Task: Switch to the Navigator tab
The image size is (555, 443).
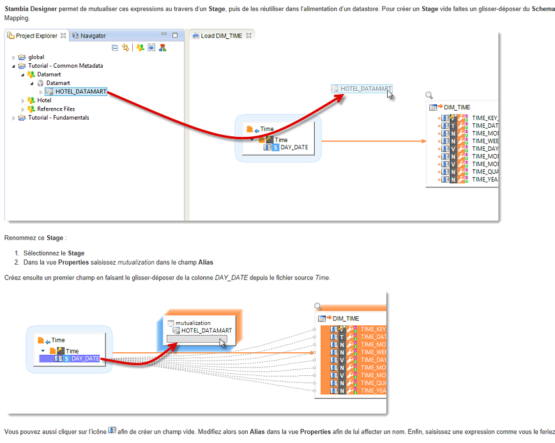Action: tap(89, 36)
